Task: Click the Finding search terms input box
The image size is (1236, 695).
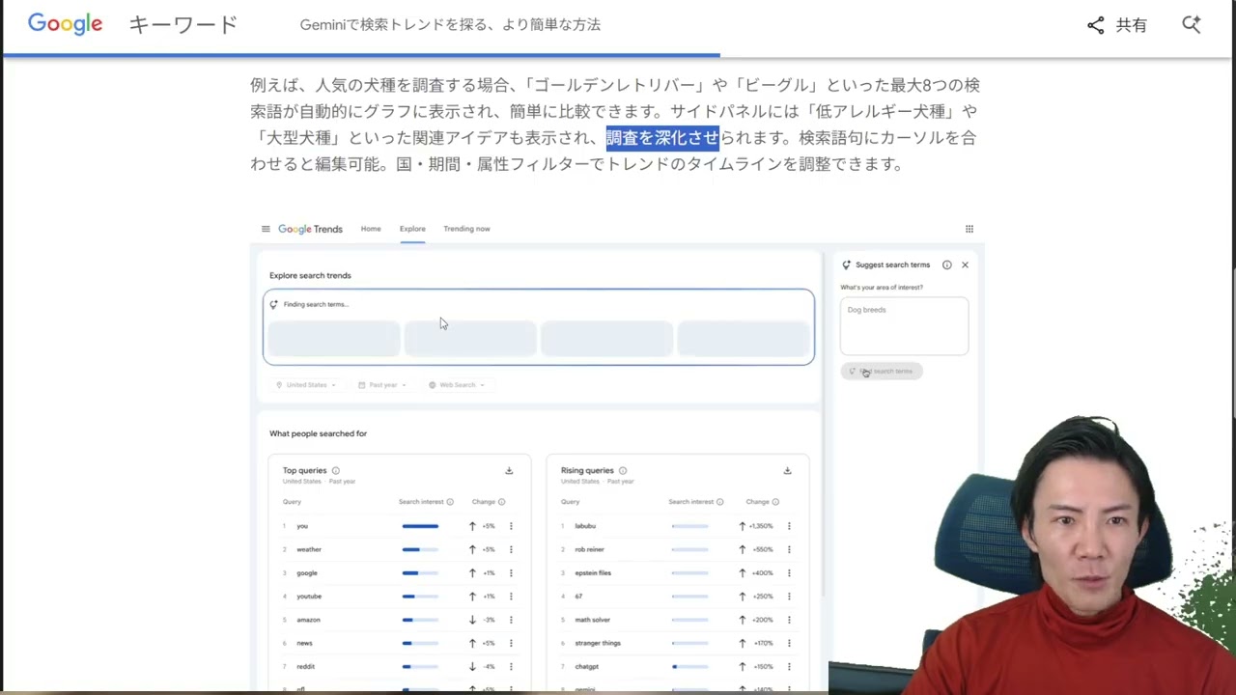Action: point(539,326)
